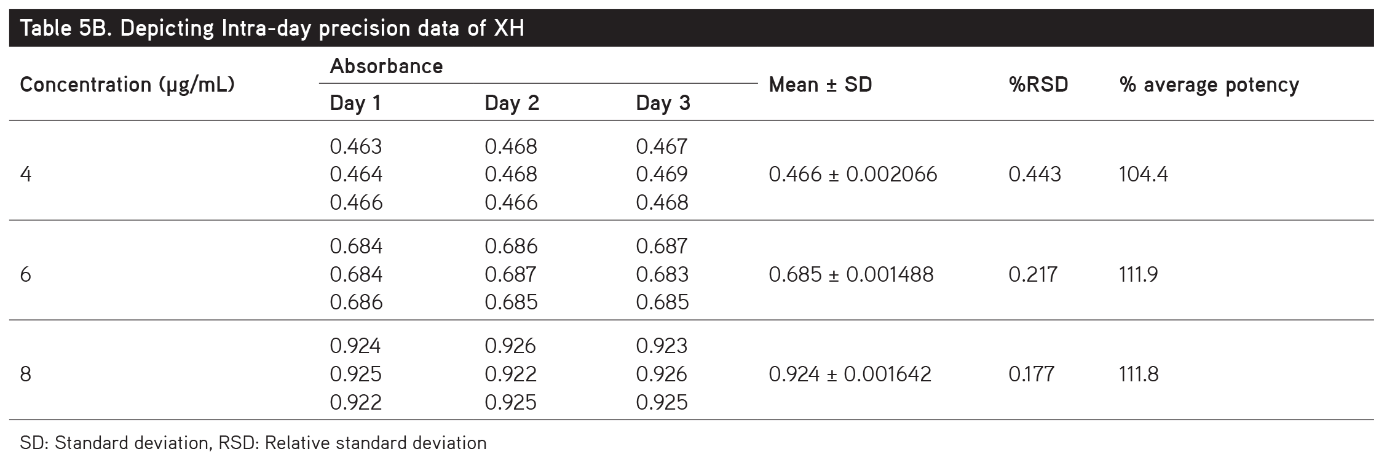
Task: Click the Mean ± SD column header
Action: tap(820, 84)
